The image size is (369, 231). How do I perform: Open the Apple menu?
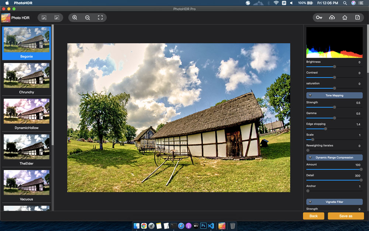(7, 3)
